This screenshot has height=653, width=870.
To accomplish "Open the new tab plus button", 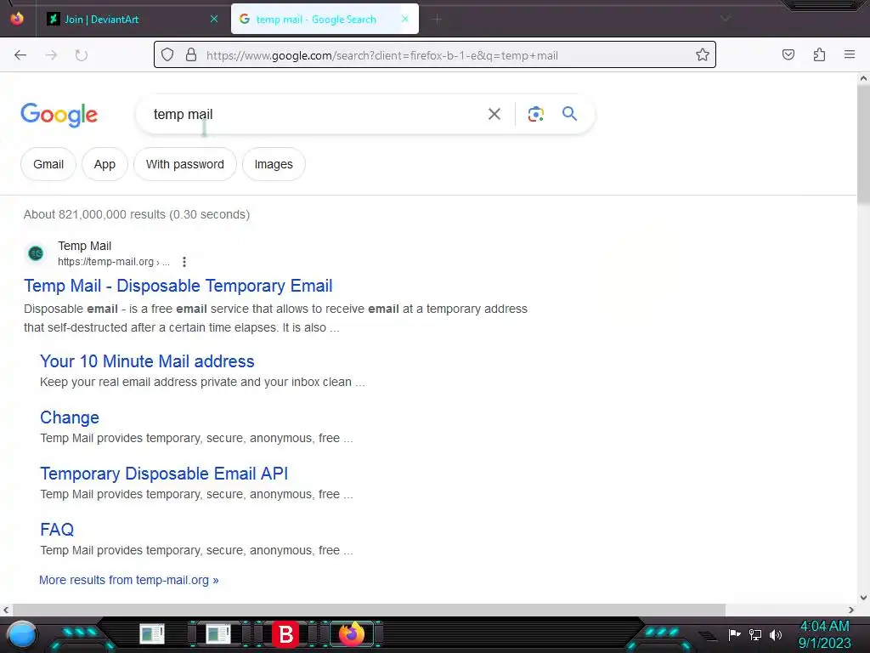I will click(x=438, y=20).
